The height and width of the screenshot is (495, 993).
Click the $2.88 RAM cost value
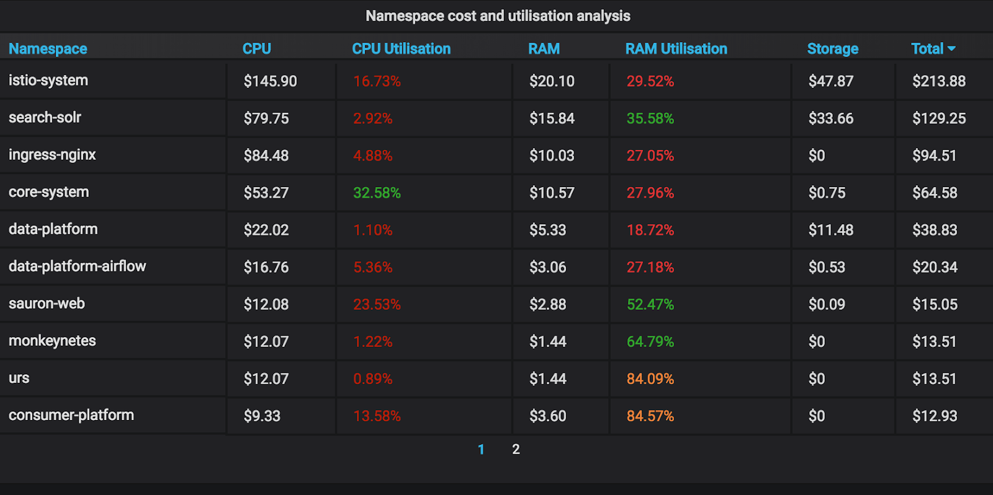coord(548,304)
